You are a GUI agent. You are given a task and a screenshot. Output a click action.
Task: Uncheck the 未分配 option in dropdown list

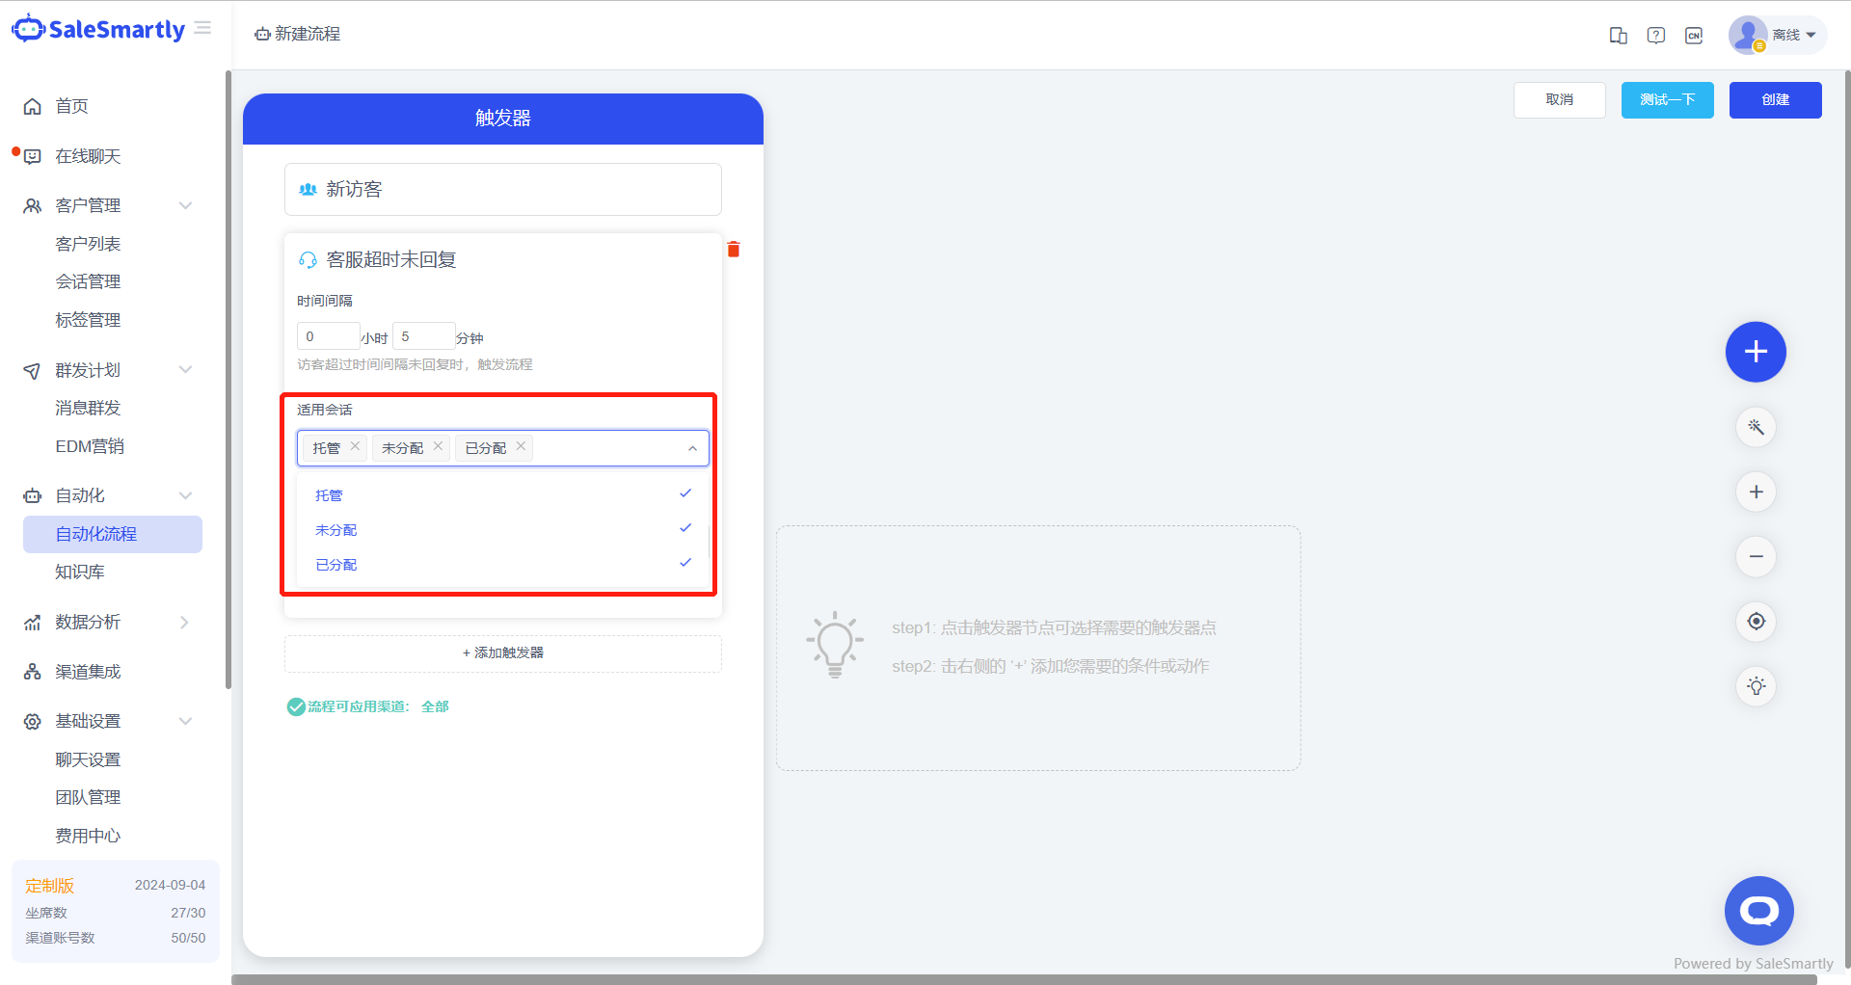[x=502, y=530]
